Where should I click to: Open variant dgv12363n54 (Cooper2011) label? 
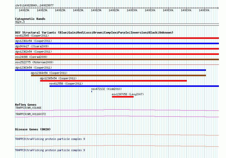click(x=34, y=68)
